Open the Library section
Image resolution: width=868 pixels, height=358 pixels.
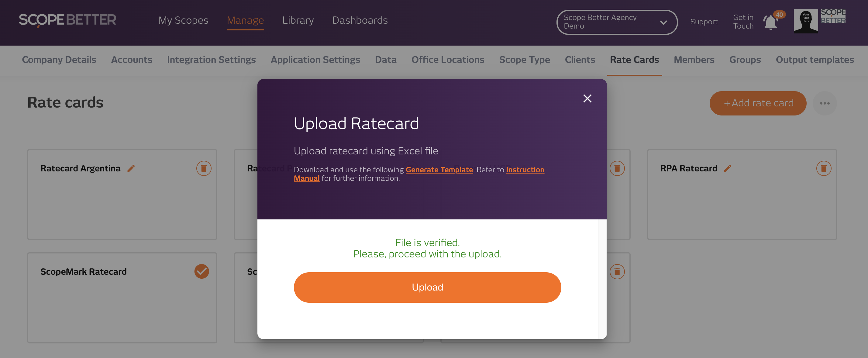coord(298,20)
